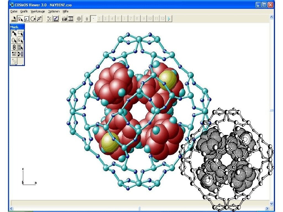
Task: Click the vertical scrollbar thumb
Action: (x=272, y=110)
